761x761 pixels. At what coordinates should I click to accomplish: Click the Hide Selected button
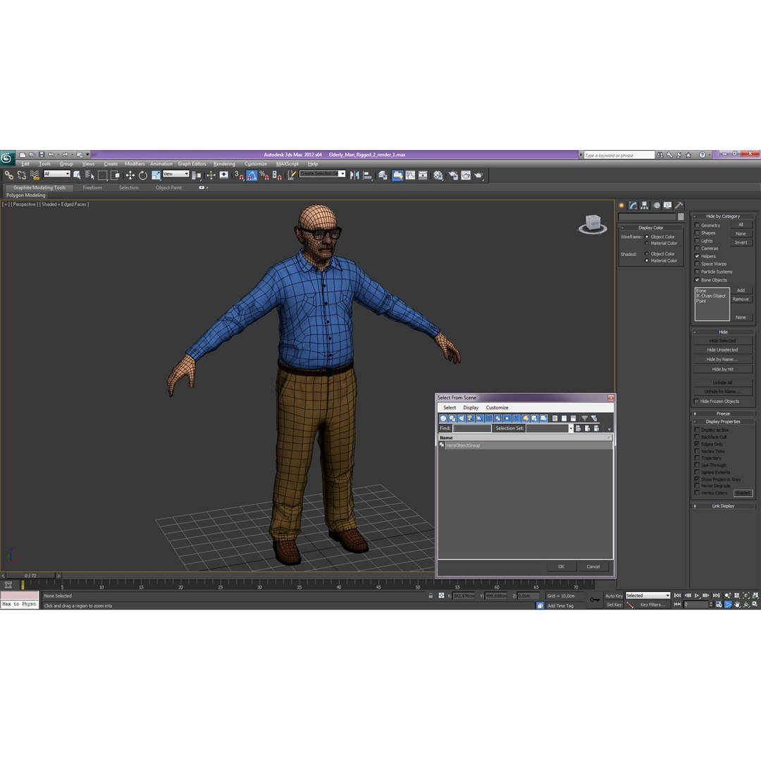[x=723, y=341]
